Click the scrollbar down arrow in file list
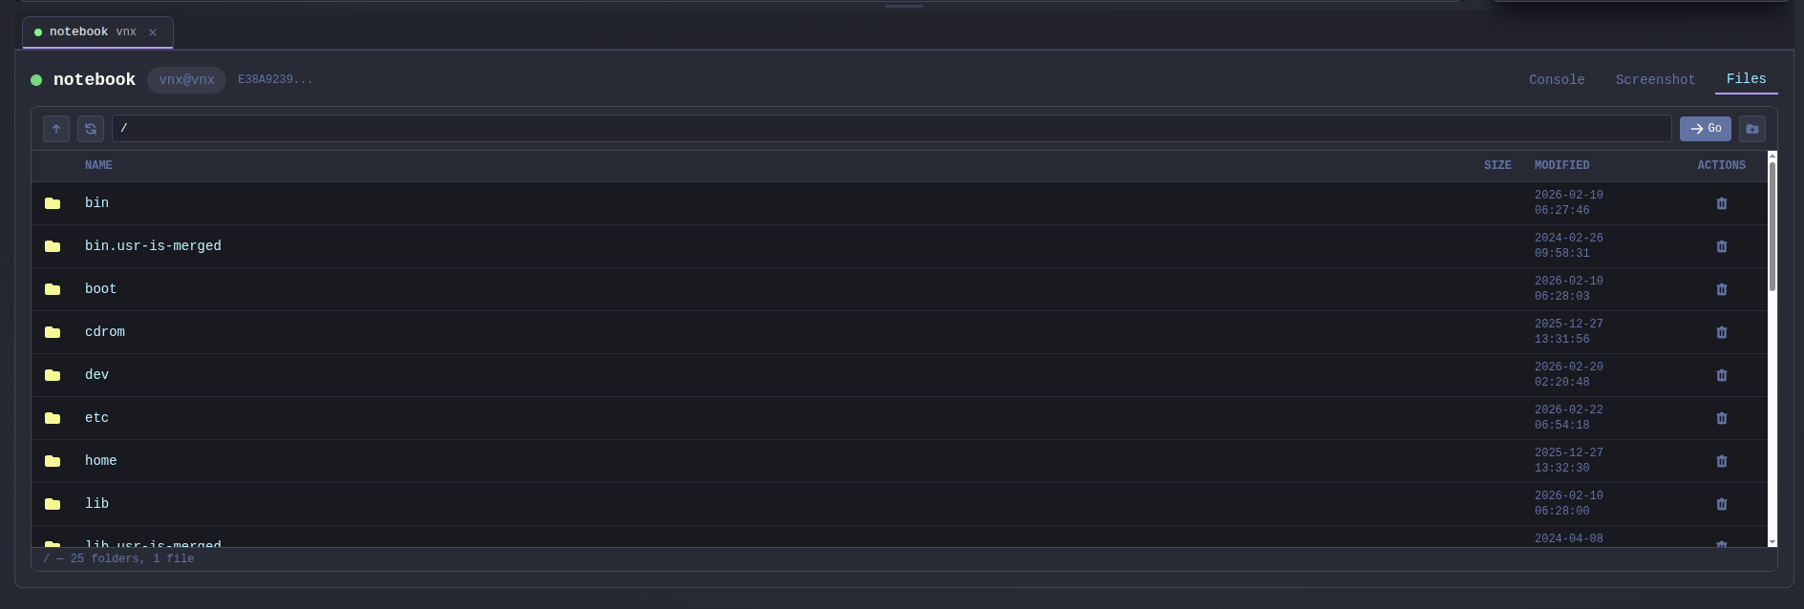The image size is (1804, 609). click(x=1772, y=542)
